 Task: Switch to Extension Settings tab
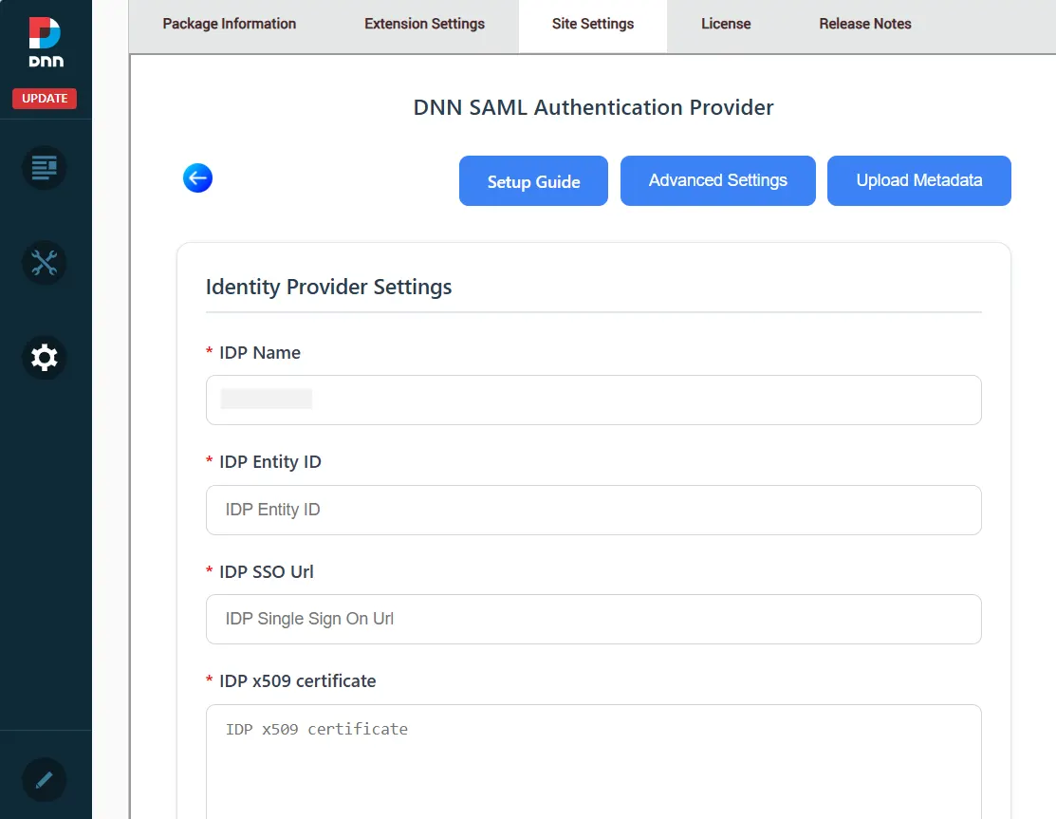point(424,24)
